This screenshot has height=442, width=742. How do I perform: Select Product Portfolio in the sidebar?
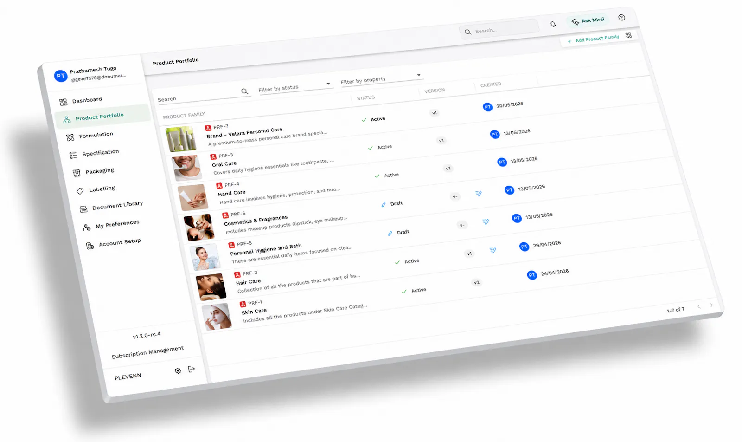(x=102, y=116)
